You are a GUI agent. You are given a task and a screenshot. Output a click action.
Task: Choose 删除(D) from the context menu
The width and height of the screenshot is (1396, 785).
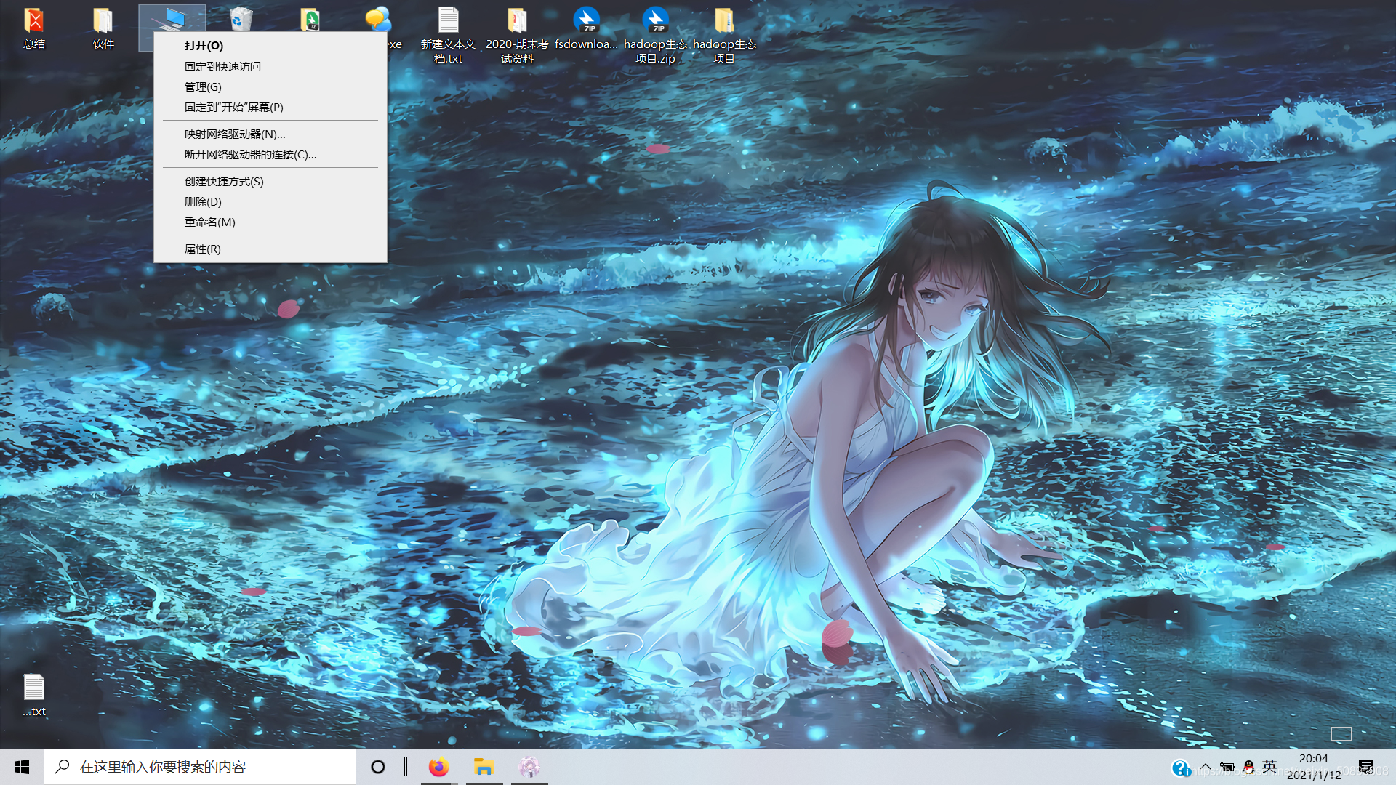point(270,201)
